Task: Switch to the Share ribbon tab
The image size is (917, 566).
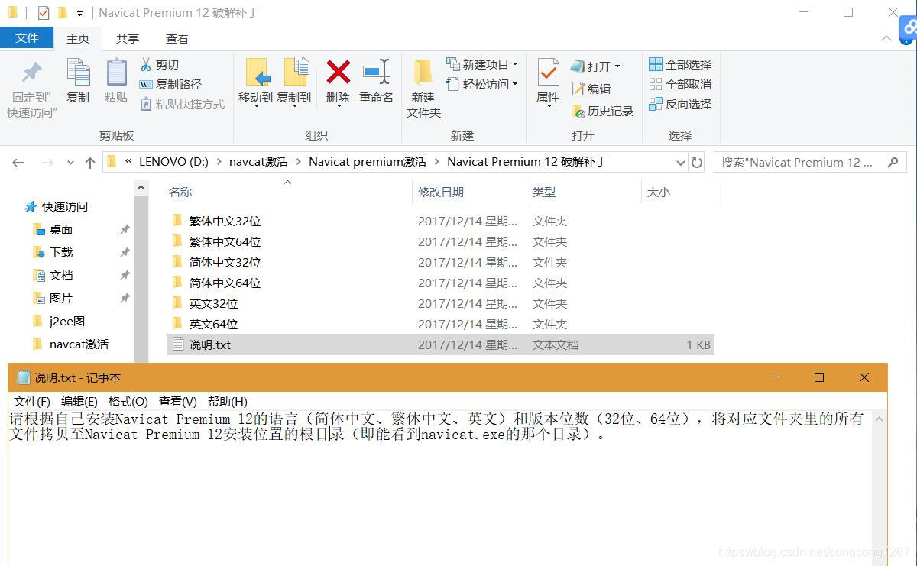Action: (128, 38)
